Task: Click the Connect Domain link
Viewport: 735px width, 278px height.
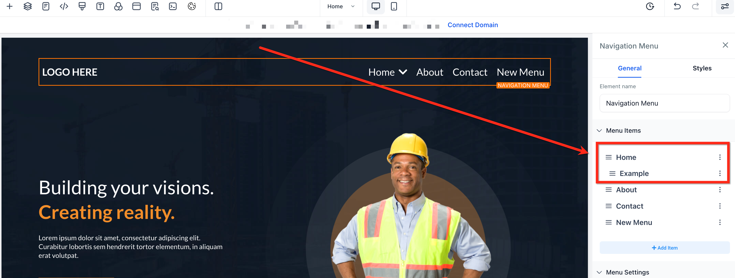Action: 473,25
